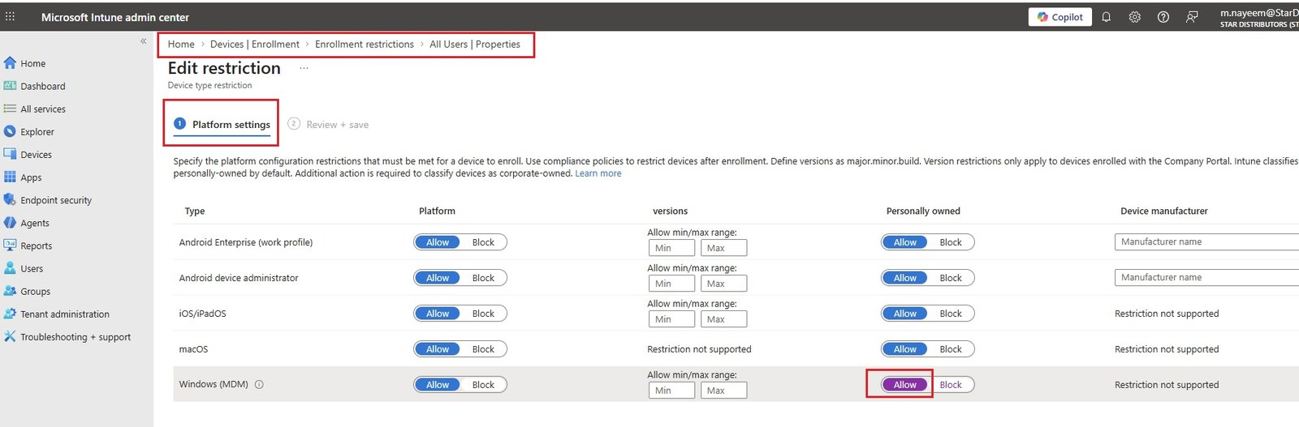Click the Personally owned column header

923,211
